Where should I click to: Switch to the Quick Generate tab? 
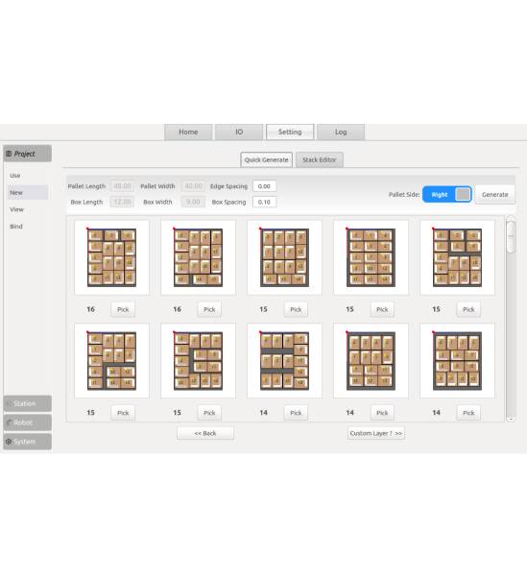267,160
